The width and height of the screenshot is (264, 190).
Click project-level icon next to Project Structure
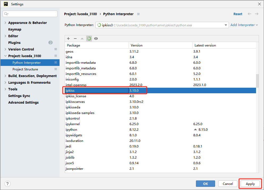click(56, 69)
